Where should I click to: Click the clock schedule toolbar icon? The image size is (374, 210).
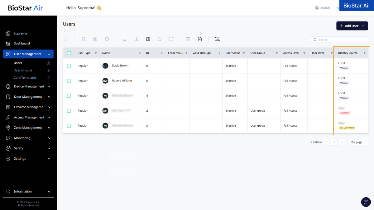pyautogui.click(x=107, y=39)
